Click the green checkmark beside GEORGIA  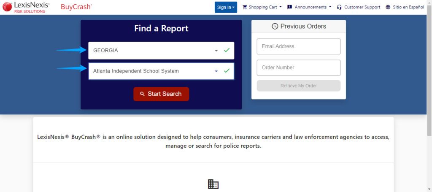pyautogui.click(x=227, y=50)
